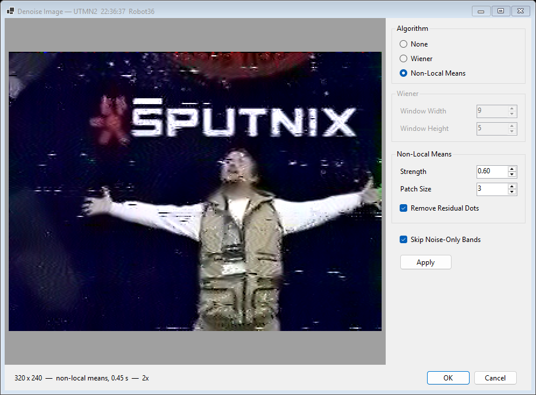The height and width of the screenshot is (395, 536).
Task: Click Window Height down arrow
Action: point(512,131)
